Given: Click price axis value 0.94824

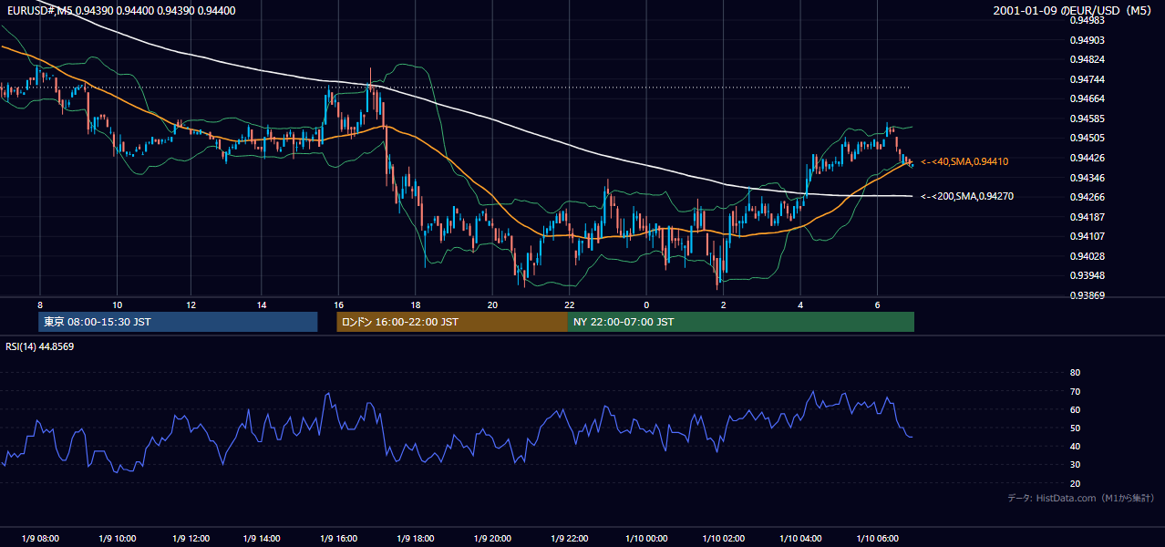Looking at the screenshot, I should click(x=1087, y=60).
